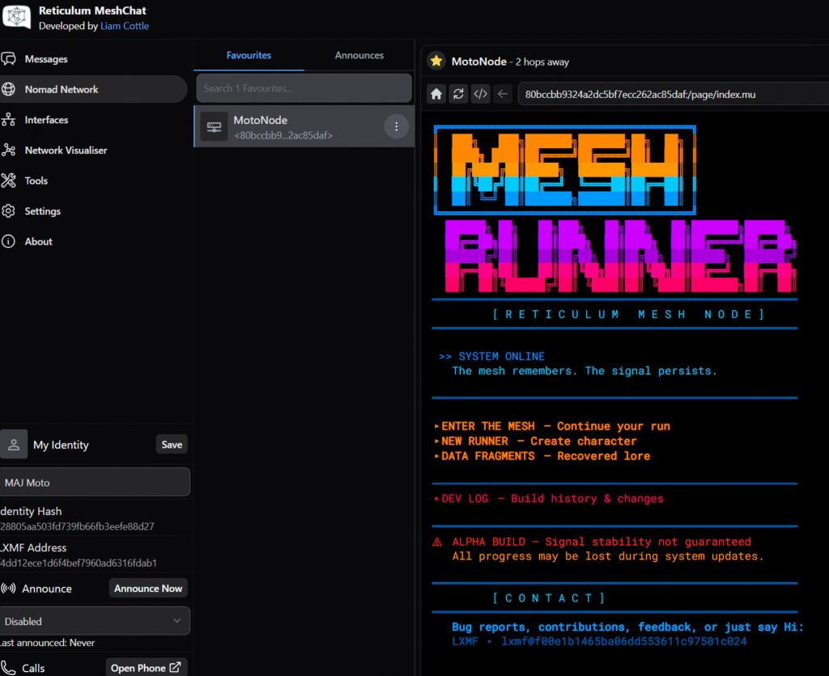Open MotoNode three-dot options menu
The height and width of the screenshot is (676, 829).
tap(396, 126)
